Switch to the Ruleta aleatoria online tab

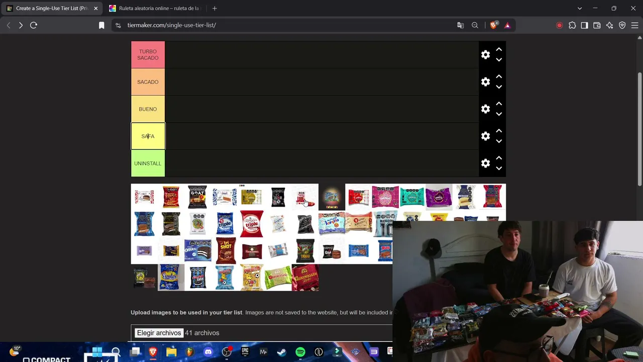click(x=155, y=9)
